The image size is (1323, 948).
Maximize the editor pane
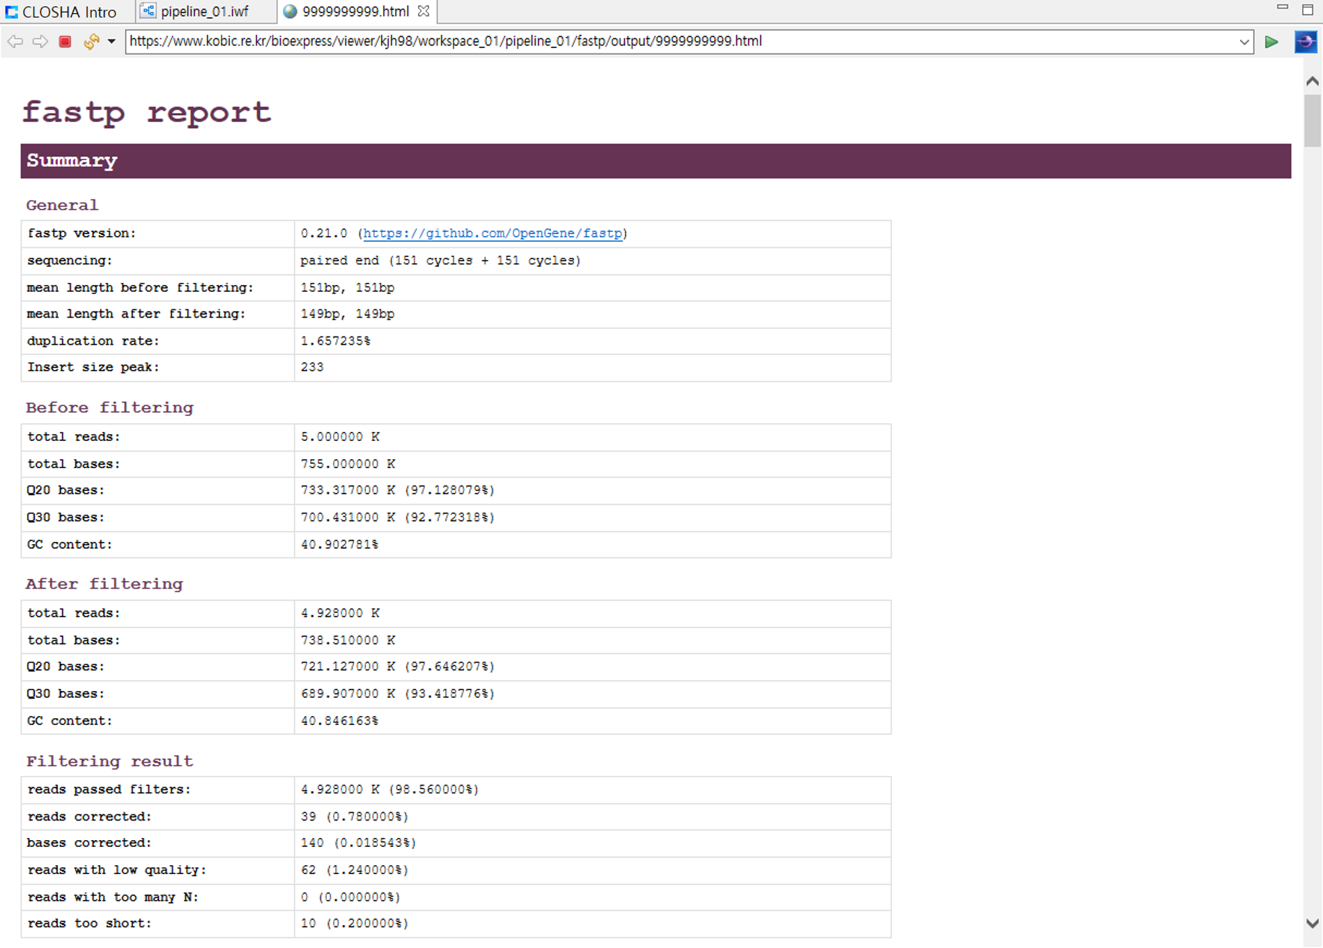pyautogui.click(x=1308, y=10)
